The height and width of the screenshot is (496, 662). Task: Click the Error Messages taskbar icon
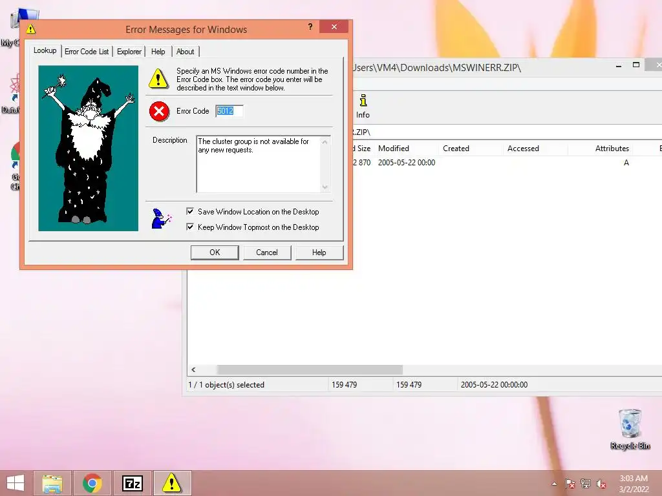[172, 483]
